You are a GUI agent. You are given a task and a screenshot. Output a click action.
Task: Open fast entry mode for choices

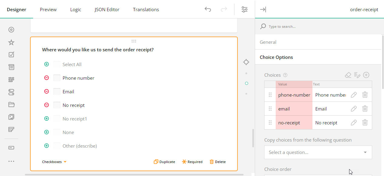[x=357, y=75]
